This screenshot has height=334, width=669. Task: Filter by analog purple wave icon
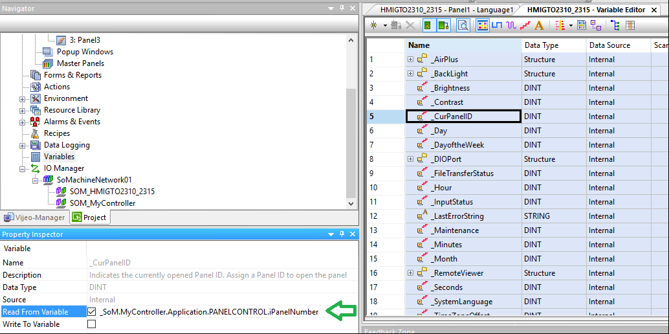click(x=510, y=26)
